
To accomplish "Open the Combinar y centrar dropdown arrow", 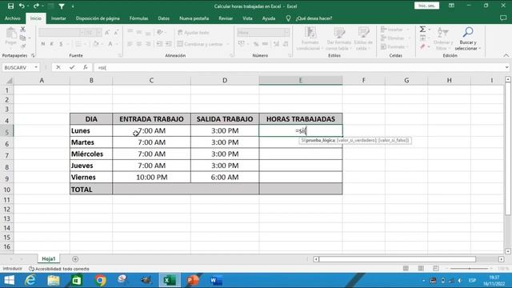I will pyautogui.click(x=228, y=44).
